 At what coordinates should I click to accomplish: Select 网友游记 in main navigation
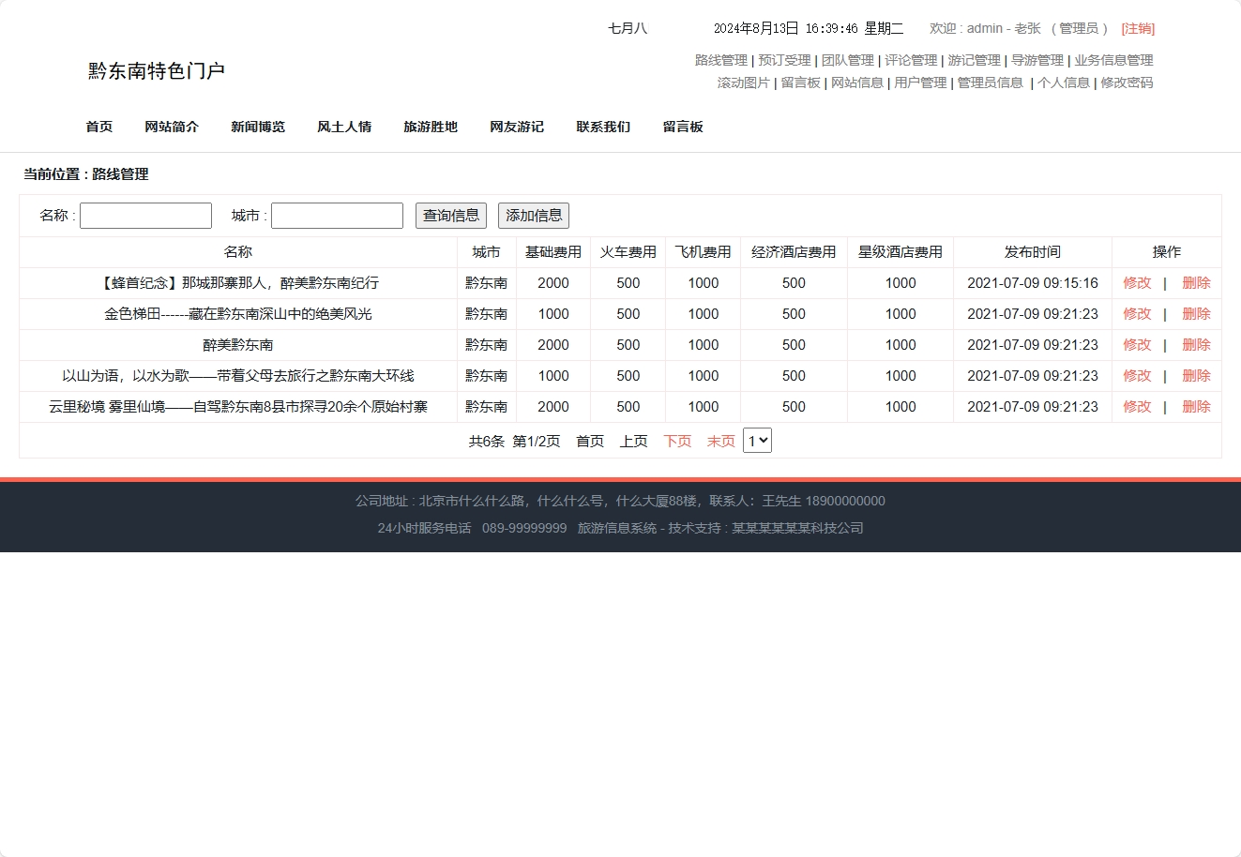(517, 127)
